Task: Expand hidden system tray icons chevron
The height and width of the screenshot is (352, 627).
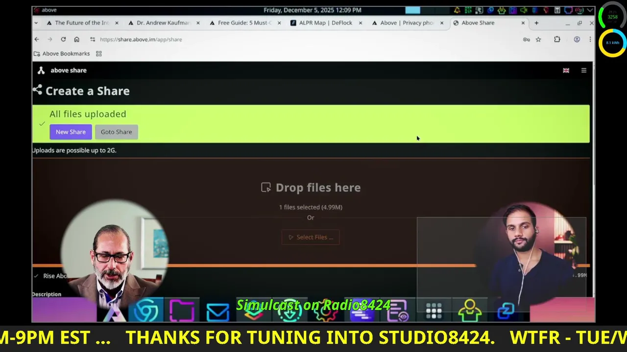Action: (590, 10)
